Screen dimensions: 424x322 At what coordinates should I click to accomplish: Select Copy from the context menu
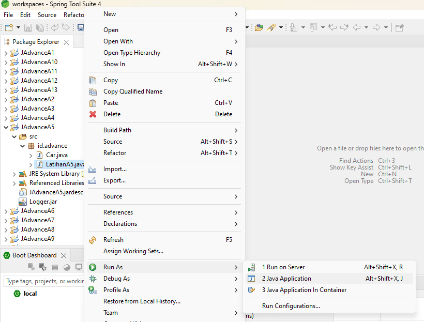tap(164, 80)
